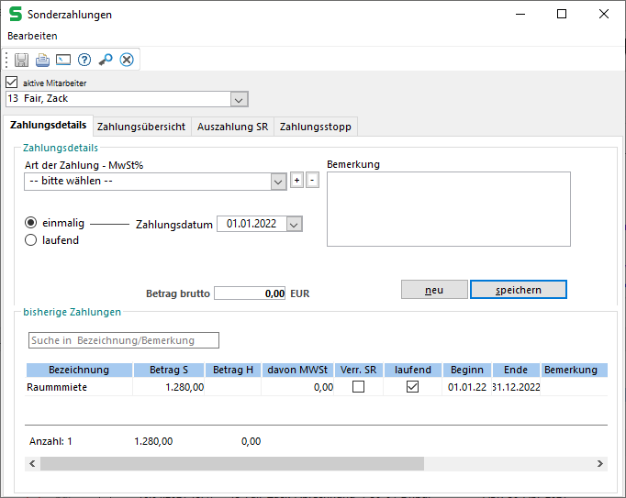Expand the employee dropdown showing Fair, Zack
The image size is (626, 498).
(x=239, y=99)
